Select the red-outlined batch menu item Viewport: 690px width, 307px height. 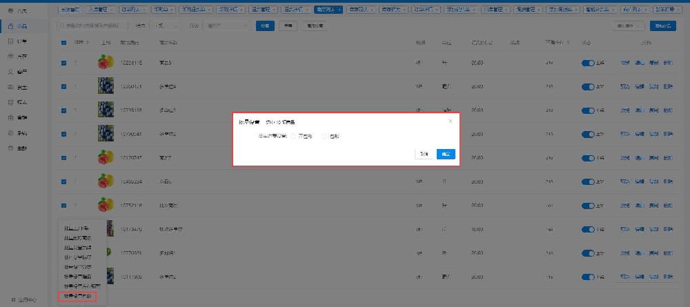click(x=77, y=297)
